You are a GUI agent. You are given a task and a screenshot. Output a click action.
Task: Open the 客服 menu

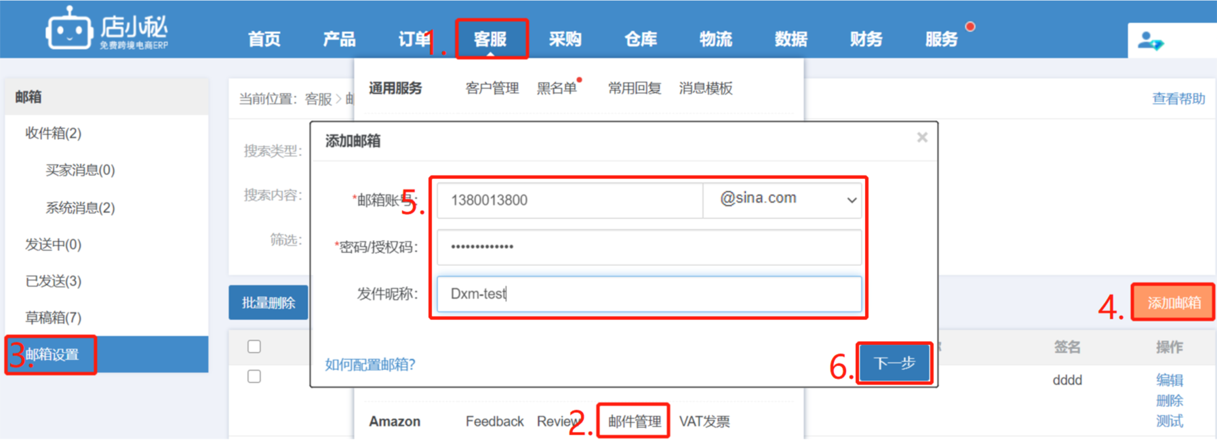click(x=490, y=39)
